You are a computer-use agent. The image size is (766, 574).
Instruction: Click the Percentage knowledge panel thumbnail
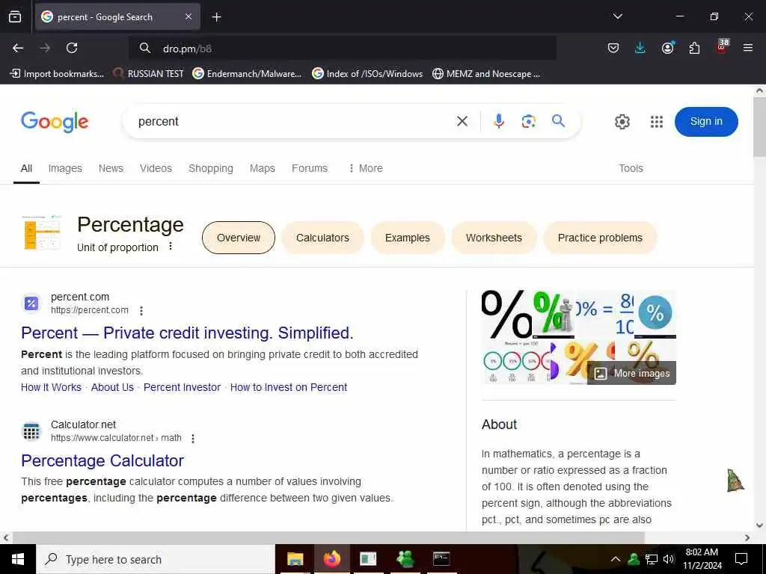[41, 232]
